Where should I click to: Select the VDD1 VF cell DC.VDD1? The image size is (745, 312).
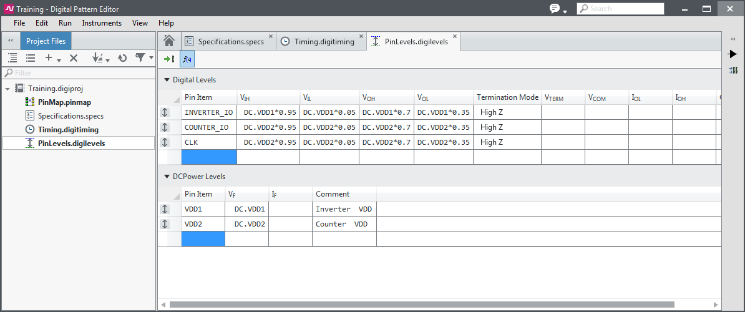(246, 209)
